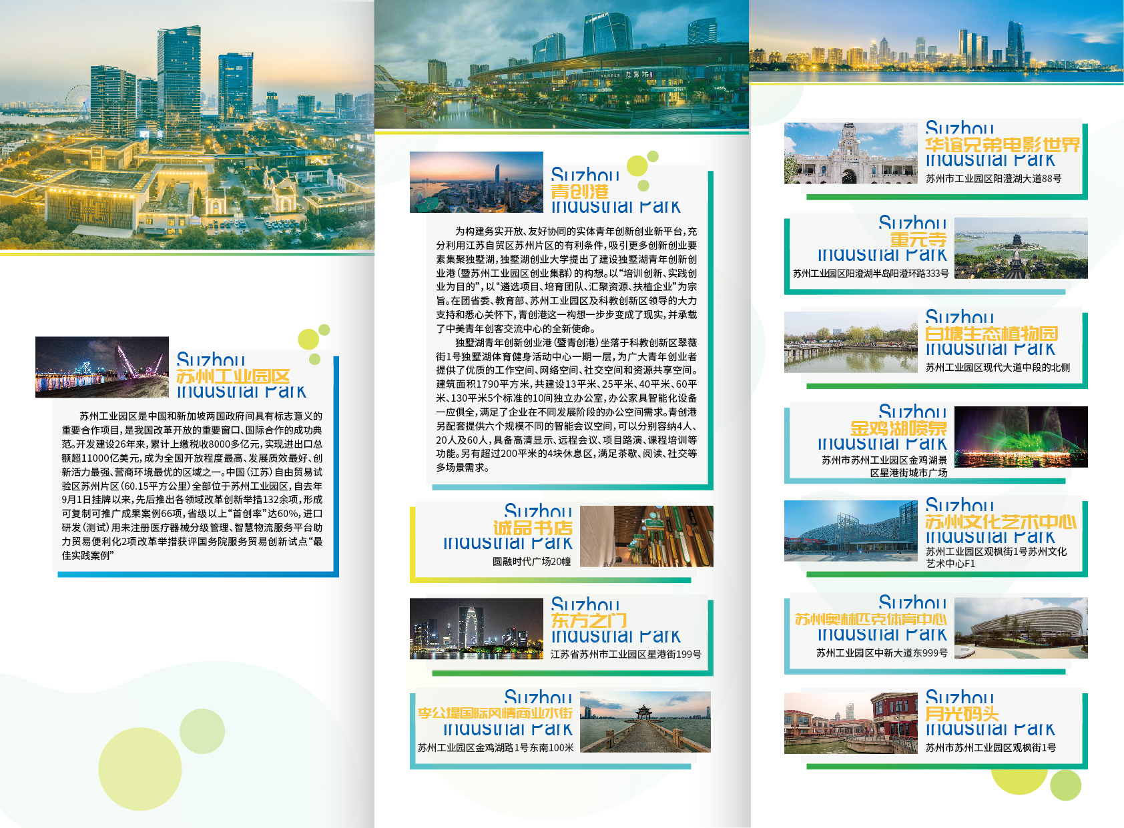Image resolution: width=1124 pixels, height=828 pixels.
Task: Click the large yellow-green circle bottom-left
Action: point(140,769)
